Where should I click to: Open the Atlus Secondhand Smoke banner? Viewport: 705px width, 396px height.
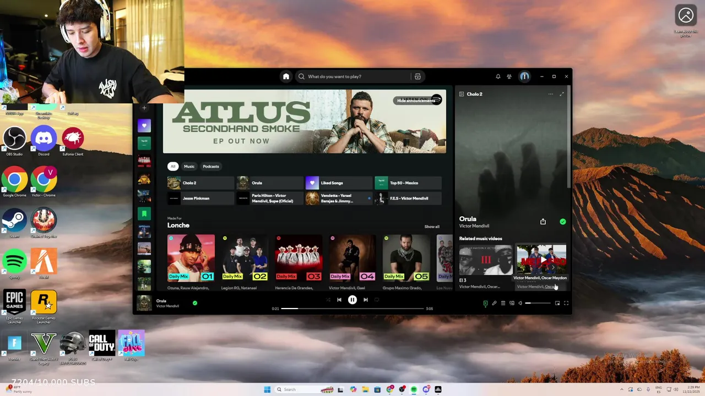[304, 121]
